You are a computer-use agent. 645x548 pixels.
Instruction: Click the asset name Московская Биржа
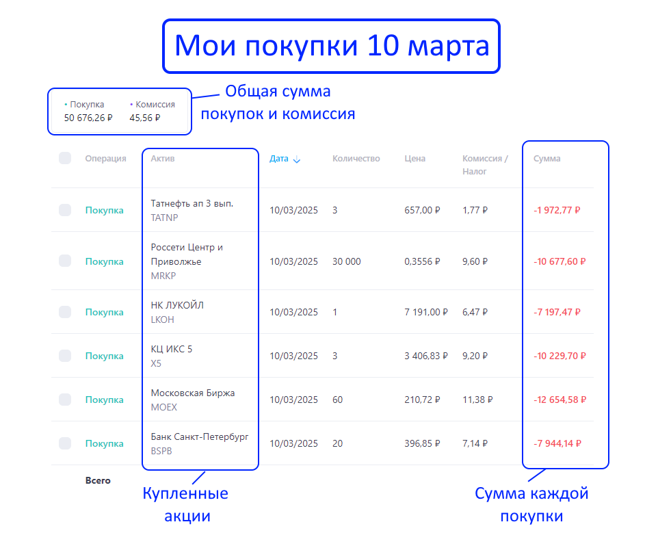(x=192, y=393)
